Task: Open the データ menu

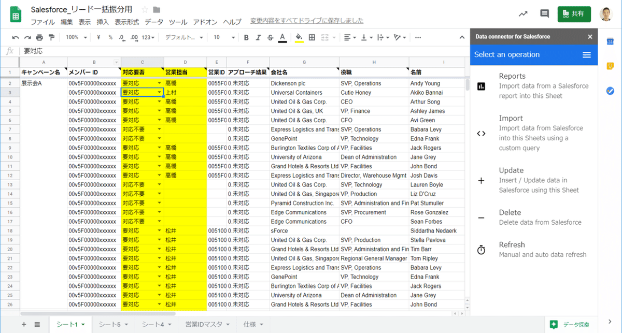Action: pyautogui.click(x=154, y=22)
